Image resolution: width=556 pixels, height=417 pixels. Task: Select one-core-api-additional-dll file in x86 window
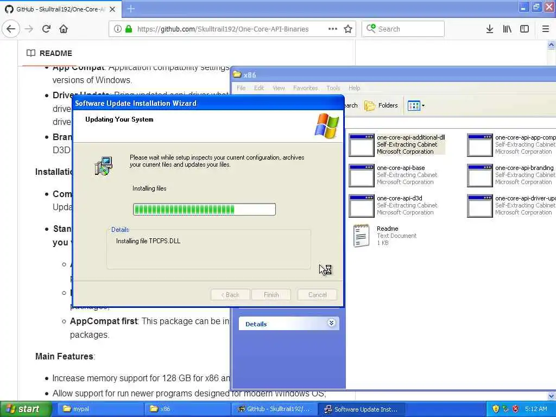397,144
